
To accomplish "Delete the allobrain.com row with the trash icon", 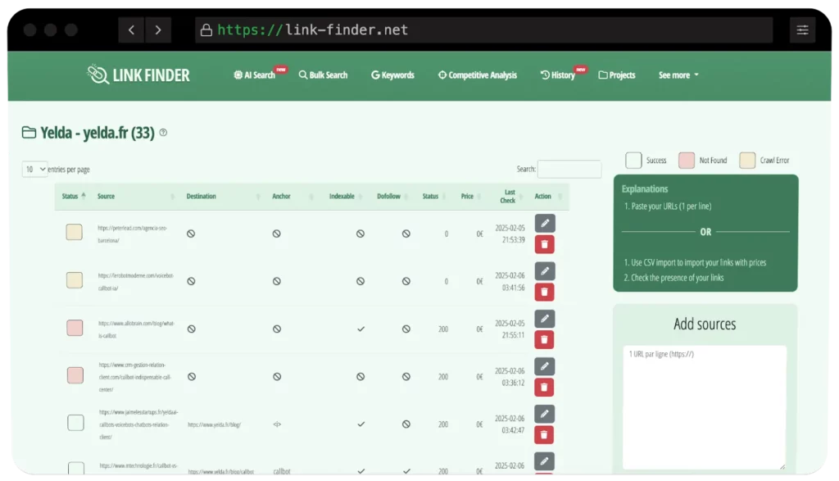I will click(x=544, y=338).
